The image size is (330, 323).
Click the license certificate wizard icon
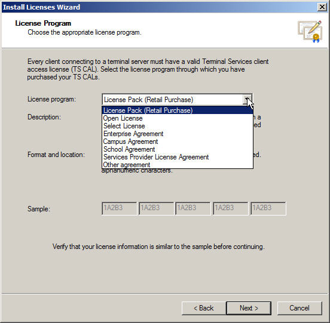[310, 32]
